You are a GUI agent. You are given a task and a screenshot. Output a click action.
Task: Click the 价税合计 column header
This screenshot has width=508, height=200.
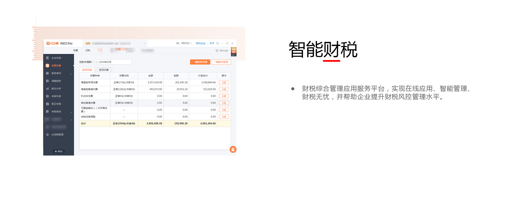click(203, 76)
